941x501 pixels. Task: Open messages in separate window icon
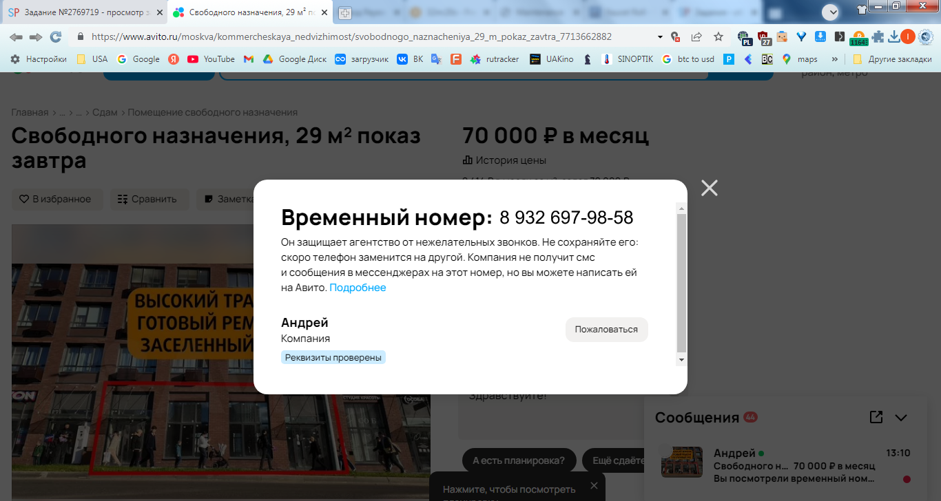point(876,417)
